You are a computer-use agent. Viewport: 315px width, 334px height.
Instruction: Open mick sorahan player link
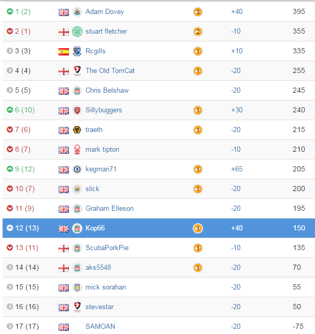coord(106,287)
